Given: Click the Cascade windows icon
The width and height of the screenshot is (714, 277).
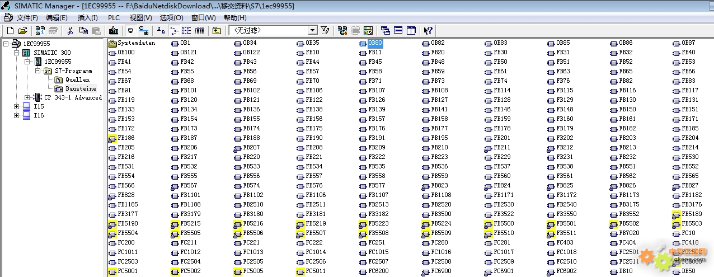Looking at the screenshot, I should pos(386,30).
